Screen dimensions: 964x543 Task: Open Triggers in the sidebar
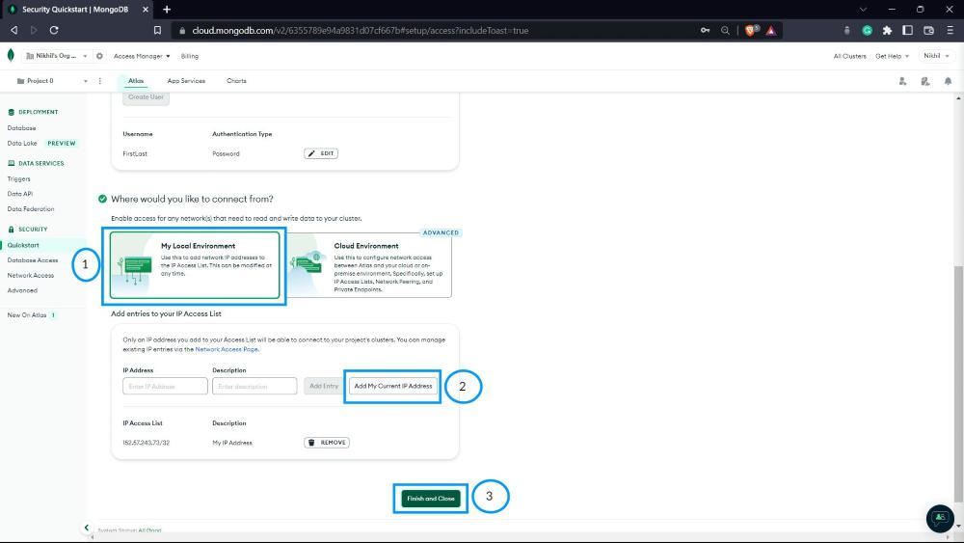pyautogui.click(x=18, y=179)
